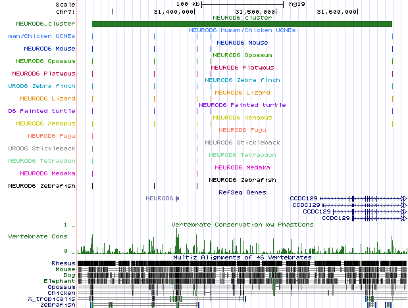
Task: Click the green NEUROD6_cluster bar
Action: click(242, 24)
